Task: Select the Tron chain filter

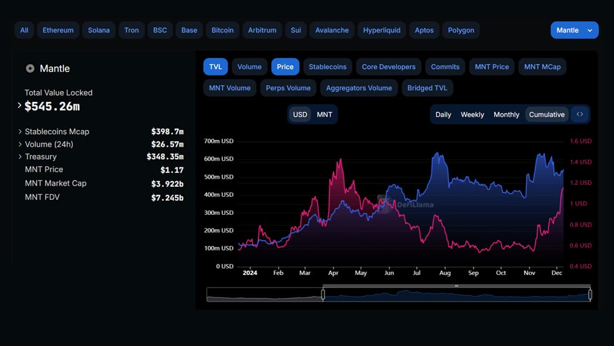Action: 132,30
